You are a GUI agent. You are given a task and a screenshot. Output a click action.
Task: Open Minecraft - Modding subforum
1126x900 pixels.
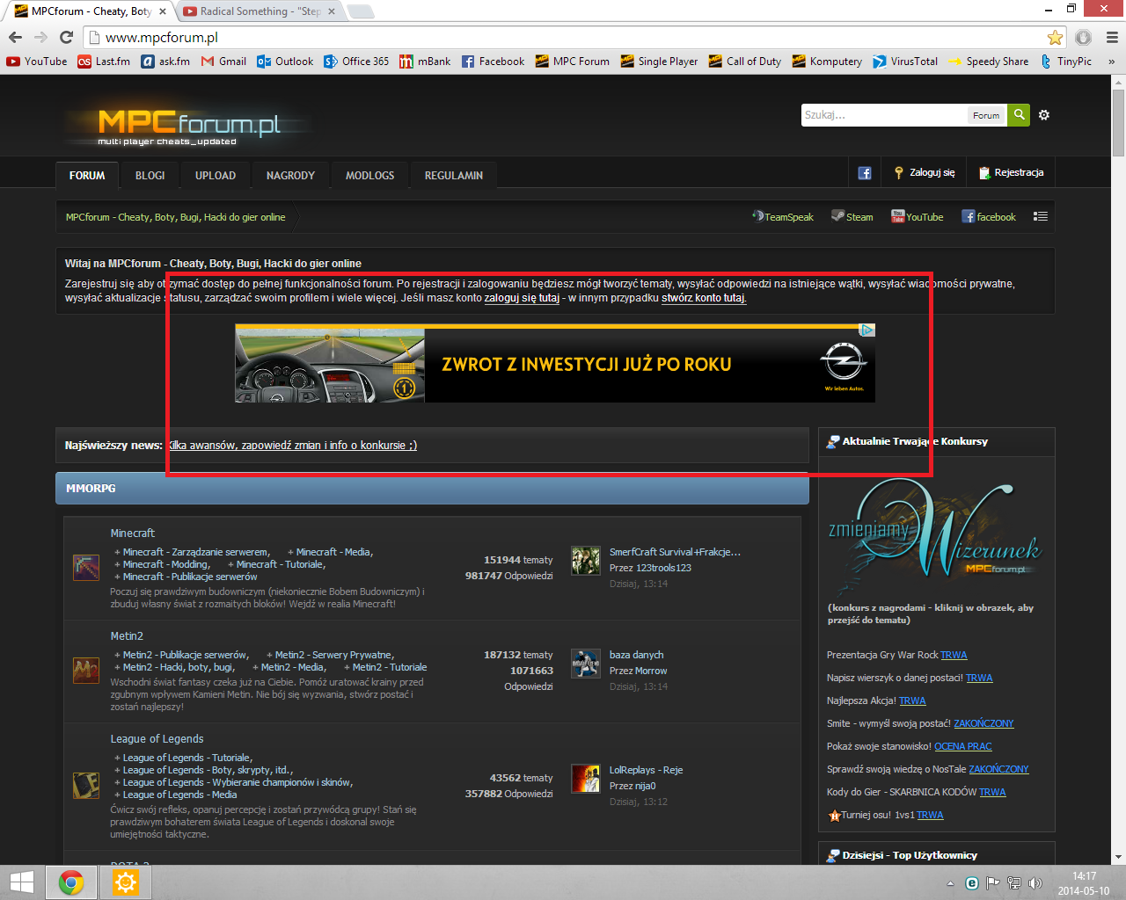(x=165, y=564)
